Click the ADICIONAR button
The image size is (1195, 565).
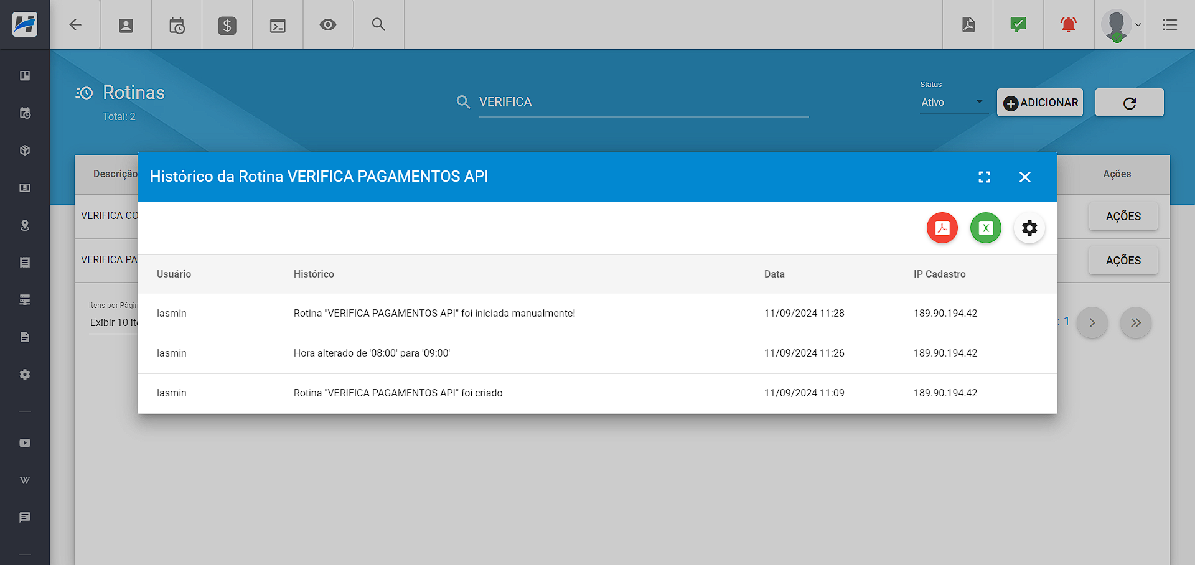(1040, 103)
